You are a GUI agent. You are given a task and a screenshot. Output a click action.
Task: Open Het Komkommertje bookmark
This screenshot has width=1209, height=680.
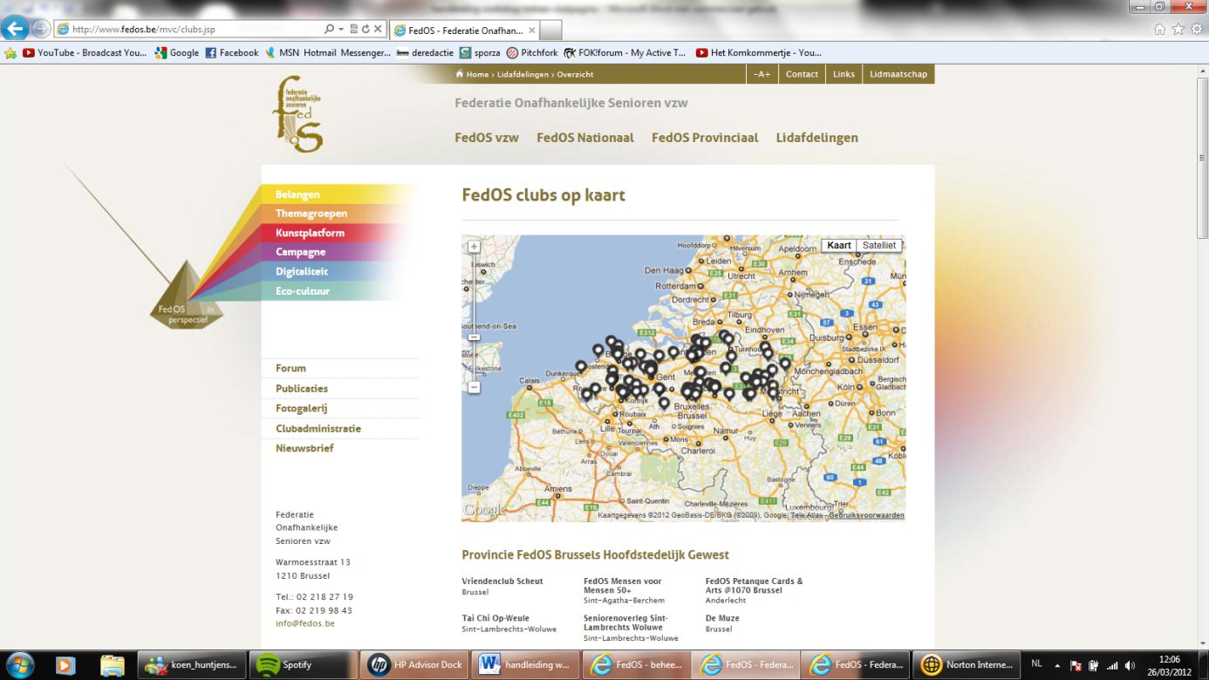[759, 52]
